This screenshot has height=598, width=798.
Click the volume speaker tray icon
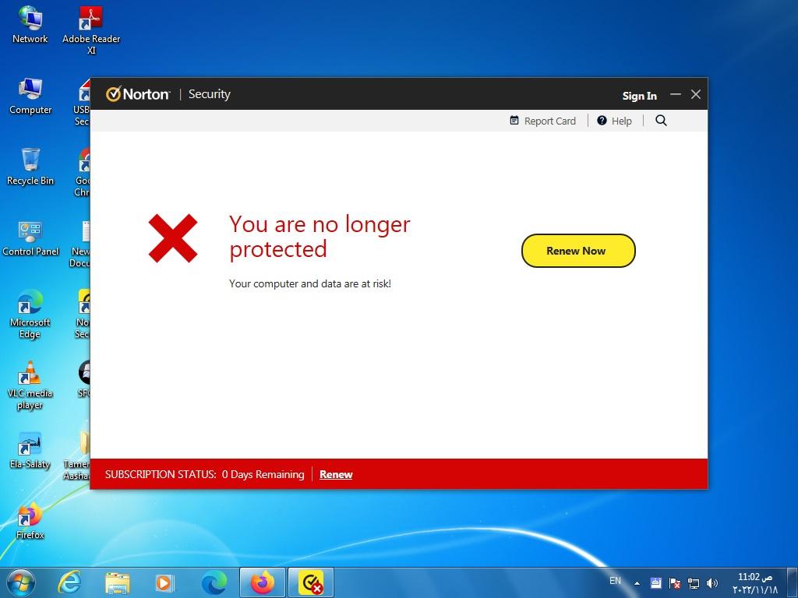coord(712,583)
